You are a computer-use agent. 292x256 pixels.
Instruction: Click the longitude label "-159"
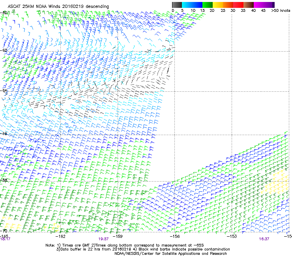click(118, 236)
